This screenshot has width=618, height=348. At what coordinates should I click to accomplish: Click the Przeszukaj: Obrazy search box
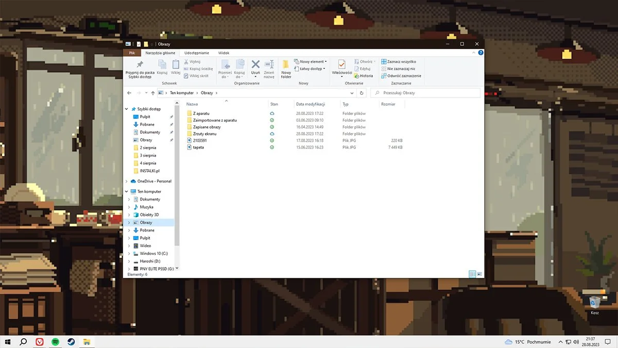pos(425,93)
